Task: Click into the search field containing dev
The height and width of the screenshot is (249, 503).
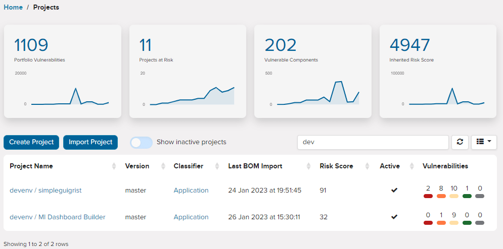Action: tap(373, 142)
